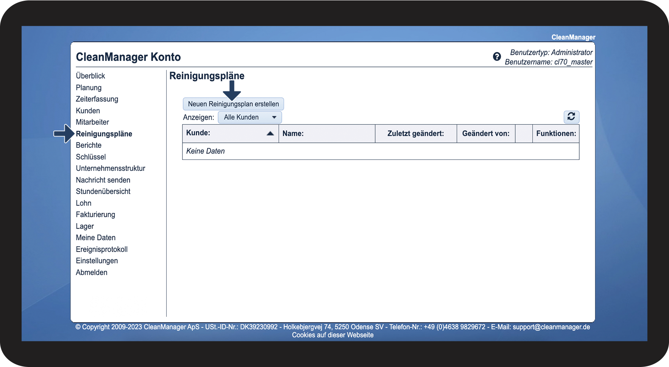Click the Anzeigen label
The image size is (669, 367).
pyautogui.click(x=198, y=117)
